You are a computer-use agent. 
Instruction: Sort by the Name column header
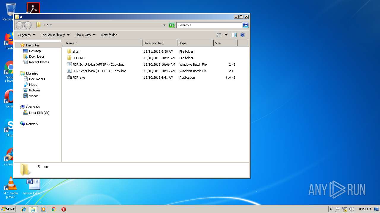tap(102, 43)
